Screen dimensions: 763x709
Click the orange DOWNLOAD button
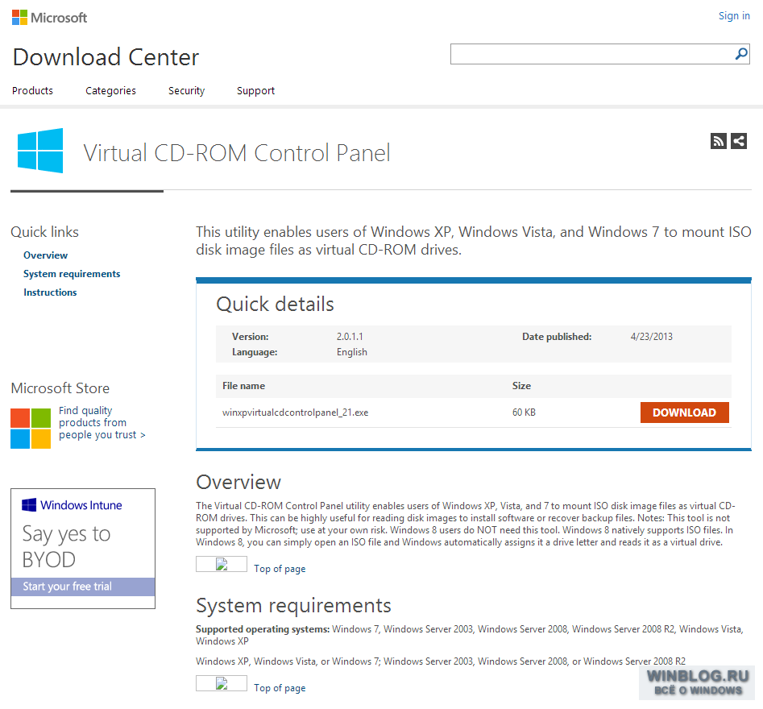[684, 413]
